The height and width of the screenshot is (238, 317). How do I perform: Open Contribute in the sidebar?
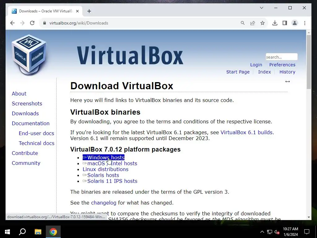tap(25, 153)
